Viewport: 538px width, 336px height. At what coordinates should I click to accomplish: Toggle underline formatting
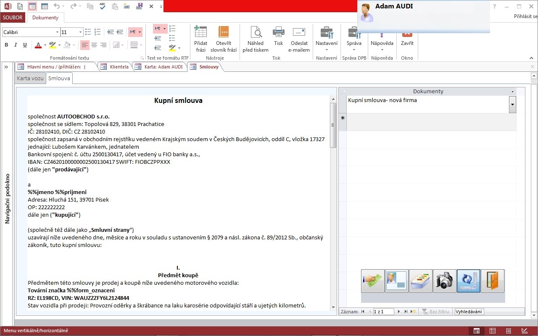pyautogui.click(x=25, y=45)
